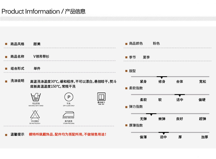Click the hang dry square icon
Image resolution: width=216 pixels, height=159 pixels.
point(101,97)
